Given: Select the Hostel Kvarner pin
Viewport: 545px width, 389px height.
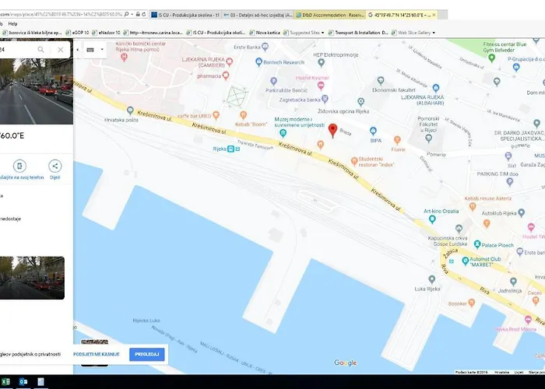Looking at the screenshot, I should point(321,85).
